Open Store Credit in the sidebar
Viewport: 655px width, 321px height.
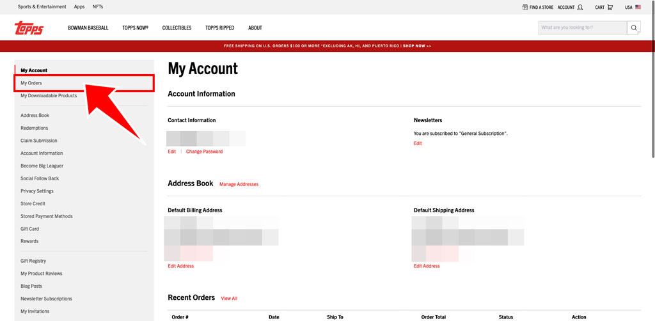click(33, 204)
